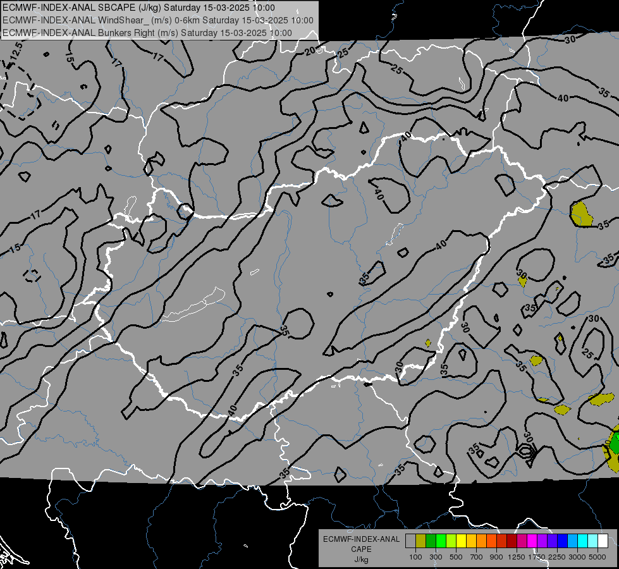This screenshot has height=569, width=619.
Task: Click the 900 tick label in legend
Action: pyautogui.click(x=496, y=557)
